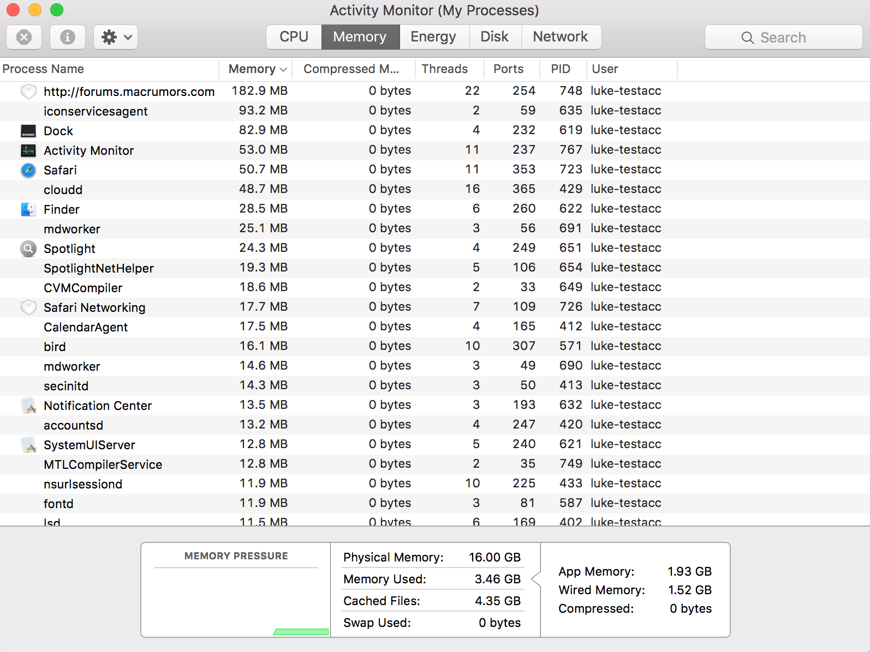Click the Search field

pos(784,37)
